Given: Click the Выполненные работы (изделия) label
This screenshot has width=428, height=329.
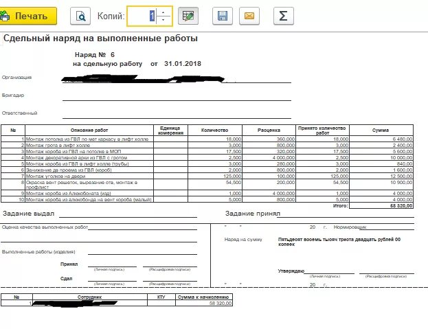Looking at the screenshot, I should tap(38, 252).
